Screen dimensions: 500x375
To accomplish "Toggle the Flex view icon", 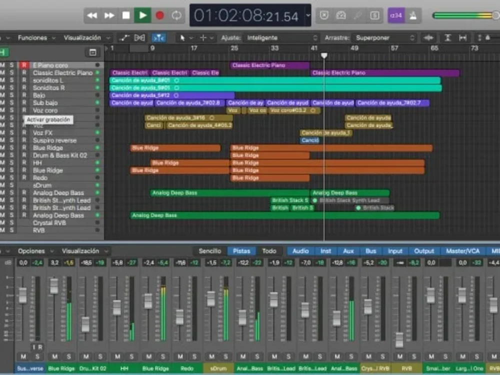I will (x=139, y=38).
